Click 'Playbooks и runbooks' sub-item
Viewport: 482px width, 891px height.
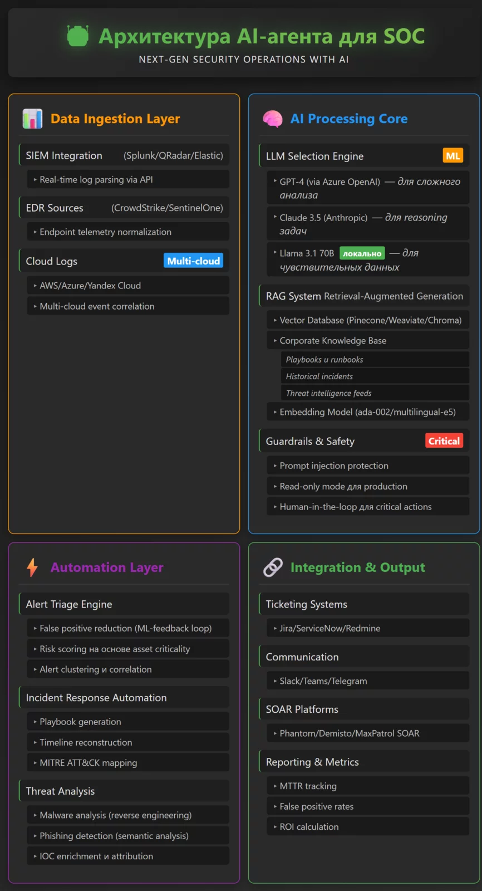pos(376,360)
